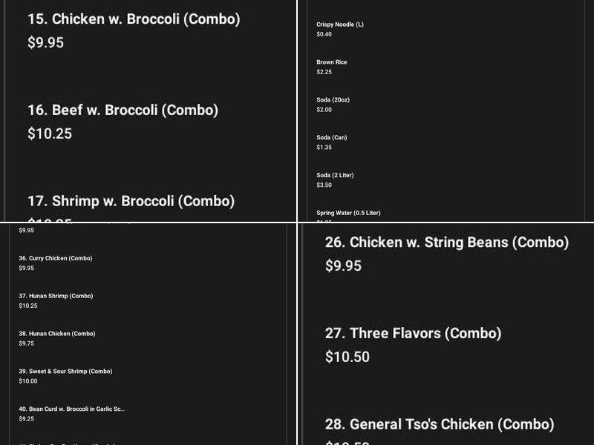Image resolution: width=594 pixels, height=445 pixels.
Task: Click the $10.50 price under Three Flavors
Action: point(347,357)
